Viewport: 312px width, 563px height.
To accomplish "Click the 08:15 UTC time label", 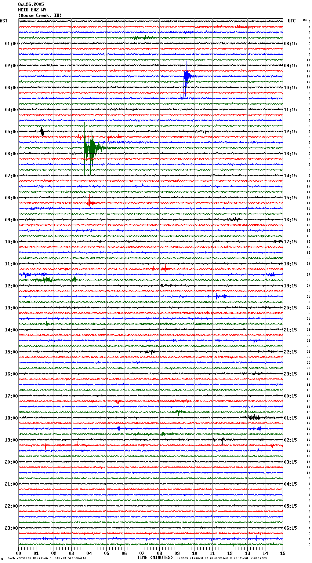I will pos(290,44).
